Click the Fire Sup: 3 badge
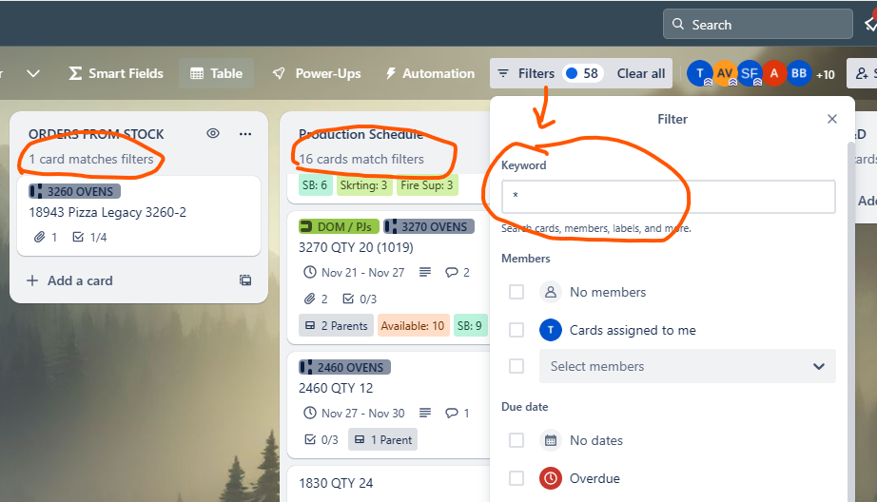This screenshot has width=877, height=502. 427,185
